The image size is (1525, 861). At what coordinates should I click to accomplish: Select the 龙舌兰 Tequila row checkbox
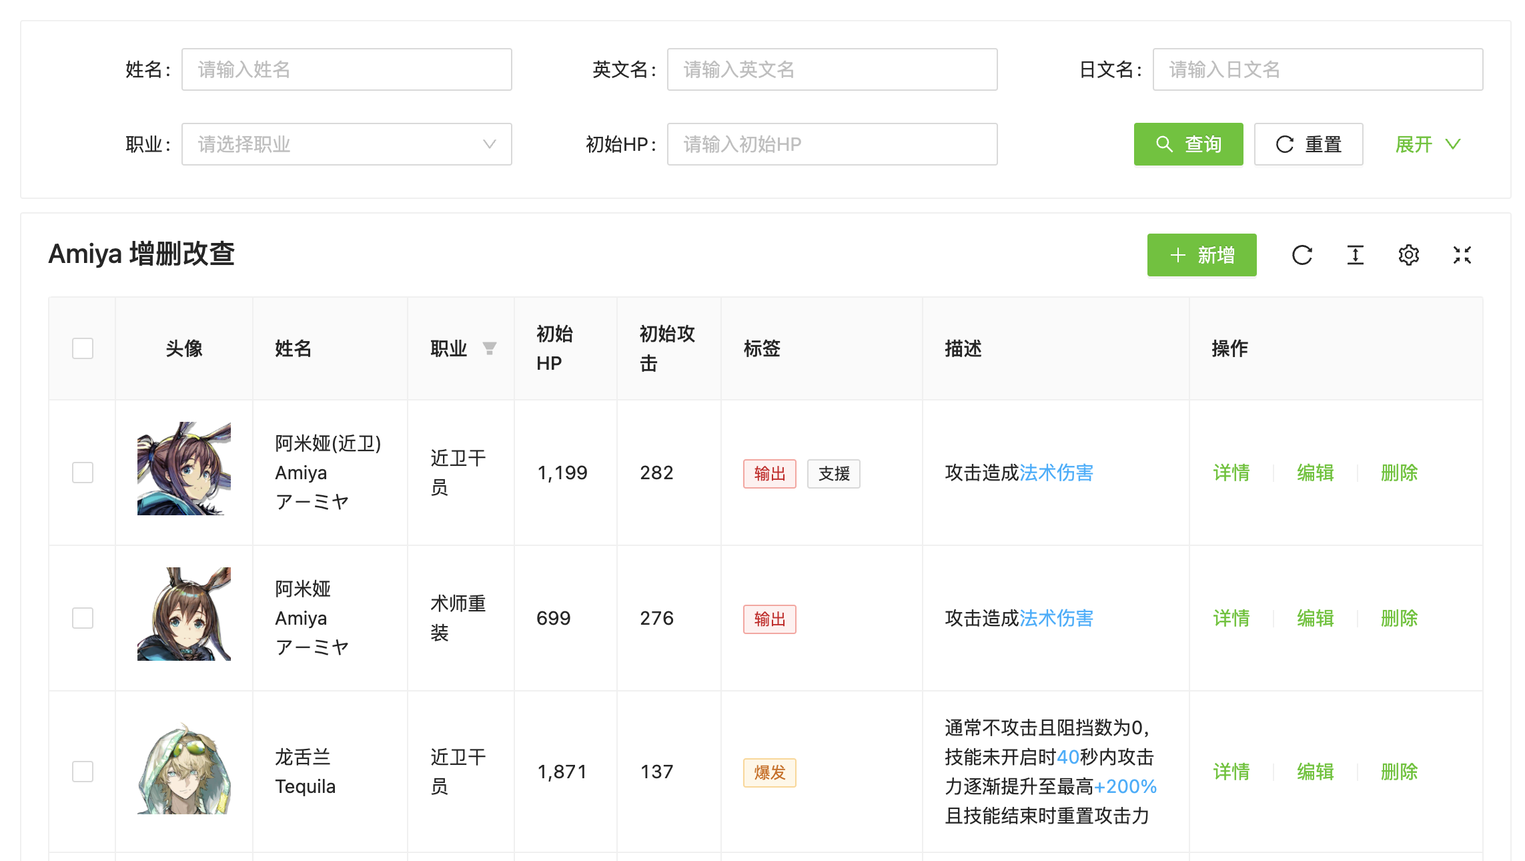tap(83, 772)
